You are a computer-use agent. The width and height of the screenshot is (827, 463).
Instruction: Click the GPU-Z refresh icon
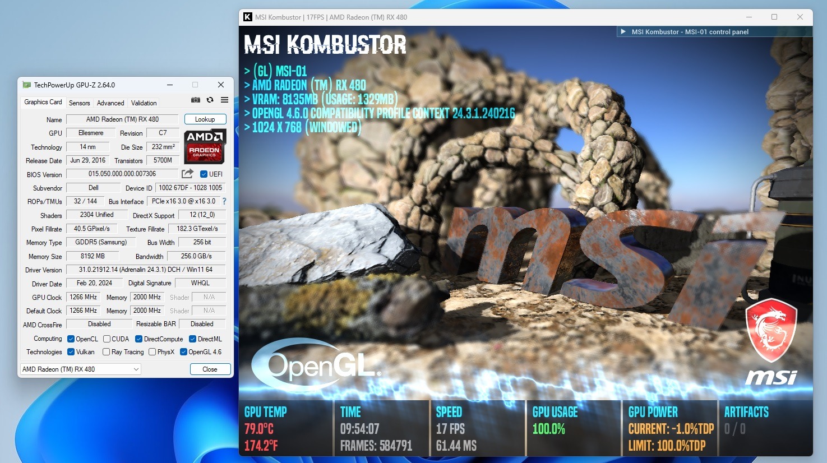pyautogui.click(x=210, y=100)
